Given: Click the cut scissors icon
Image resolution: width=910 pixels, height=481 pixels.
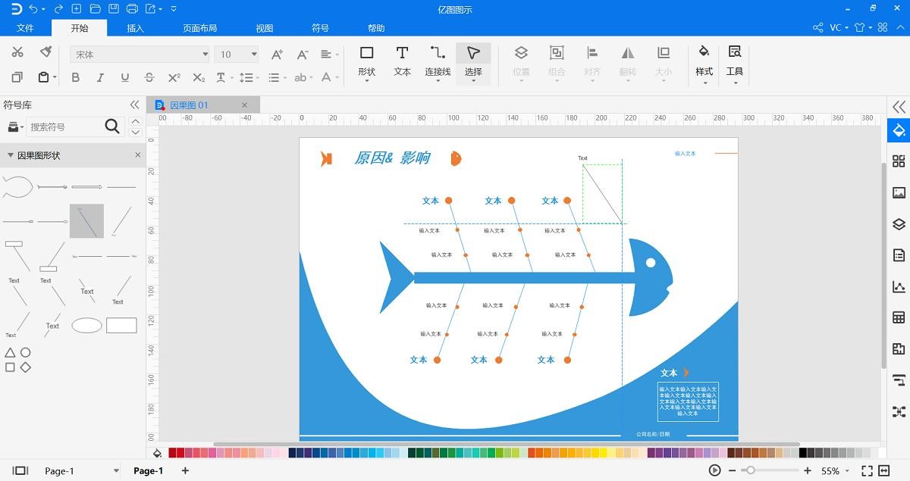Looking at the screenshot, I should coord(17,52).
